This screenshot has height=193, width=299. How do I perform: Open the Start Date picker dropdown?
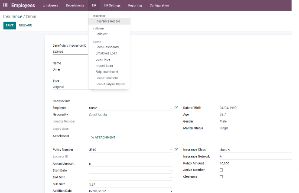(171, 170)
